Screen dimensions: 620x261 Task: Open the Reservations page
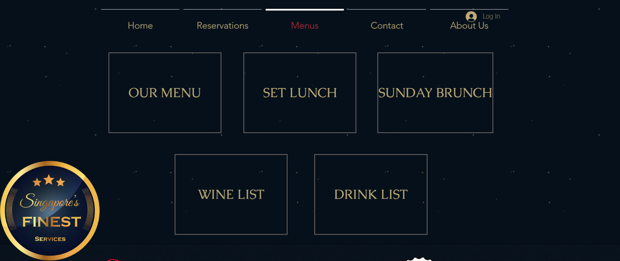click(x=223, y=25)
